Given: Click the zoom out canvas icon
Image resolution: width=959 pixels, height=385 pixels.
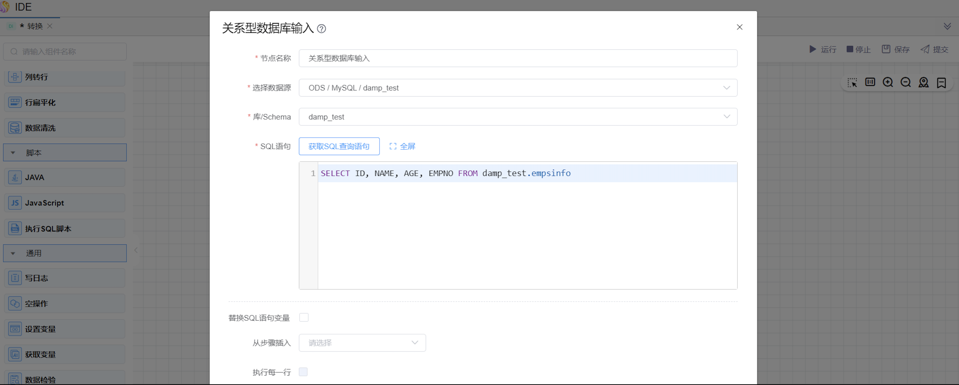Looking at the screenshot, I should tap(905, 82).
